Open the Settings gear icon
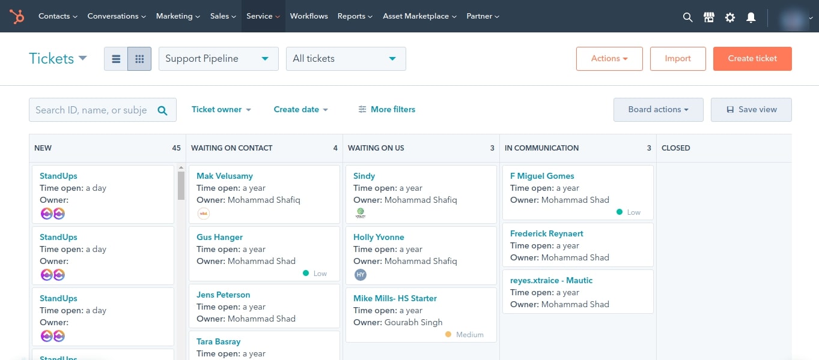 (x=729, y=17)
